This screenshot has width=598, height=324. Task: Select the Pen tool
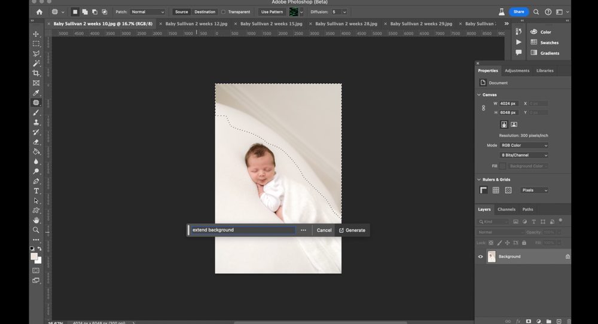tap(36, 181)
